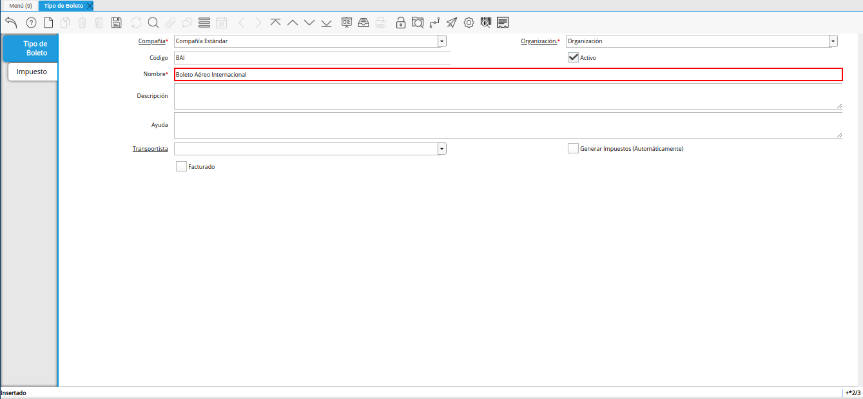Click the paperclip Attachment icon
The image size is (863, 399).
point(170,23)
